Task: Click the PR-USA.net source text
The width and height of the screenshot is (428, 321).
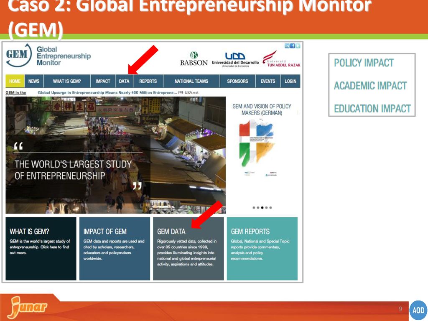Action: 189,92
